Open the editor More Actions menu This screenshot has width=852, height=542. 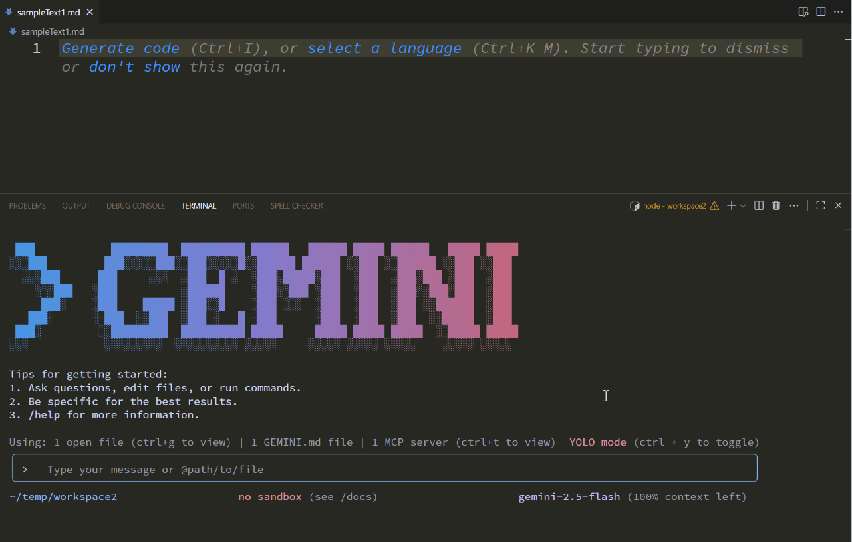tap(838, 12)
